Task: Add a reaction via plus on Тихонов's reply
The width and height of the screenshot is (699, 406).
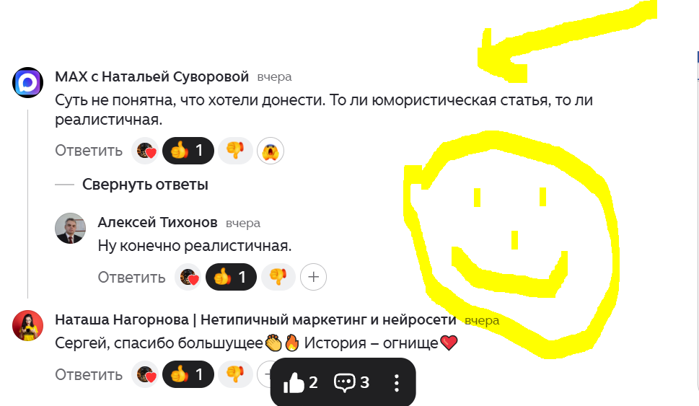Action: [x=313, y=277]
